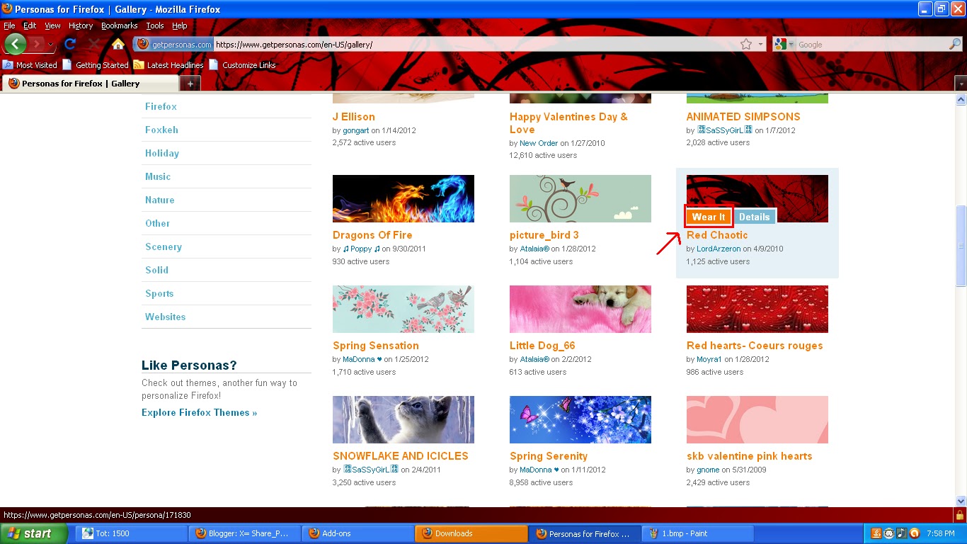Open the list all tabs dropdown

point(961,84)
